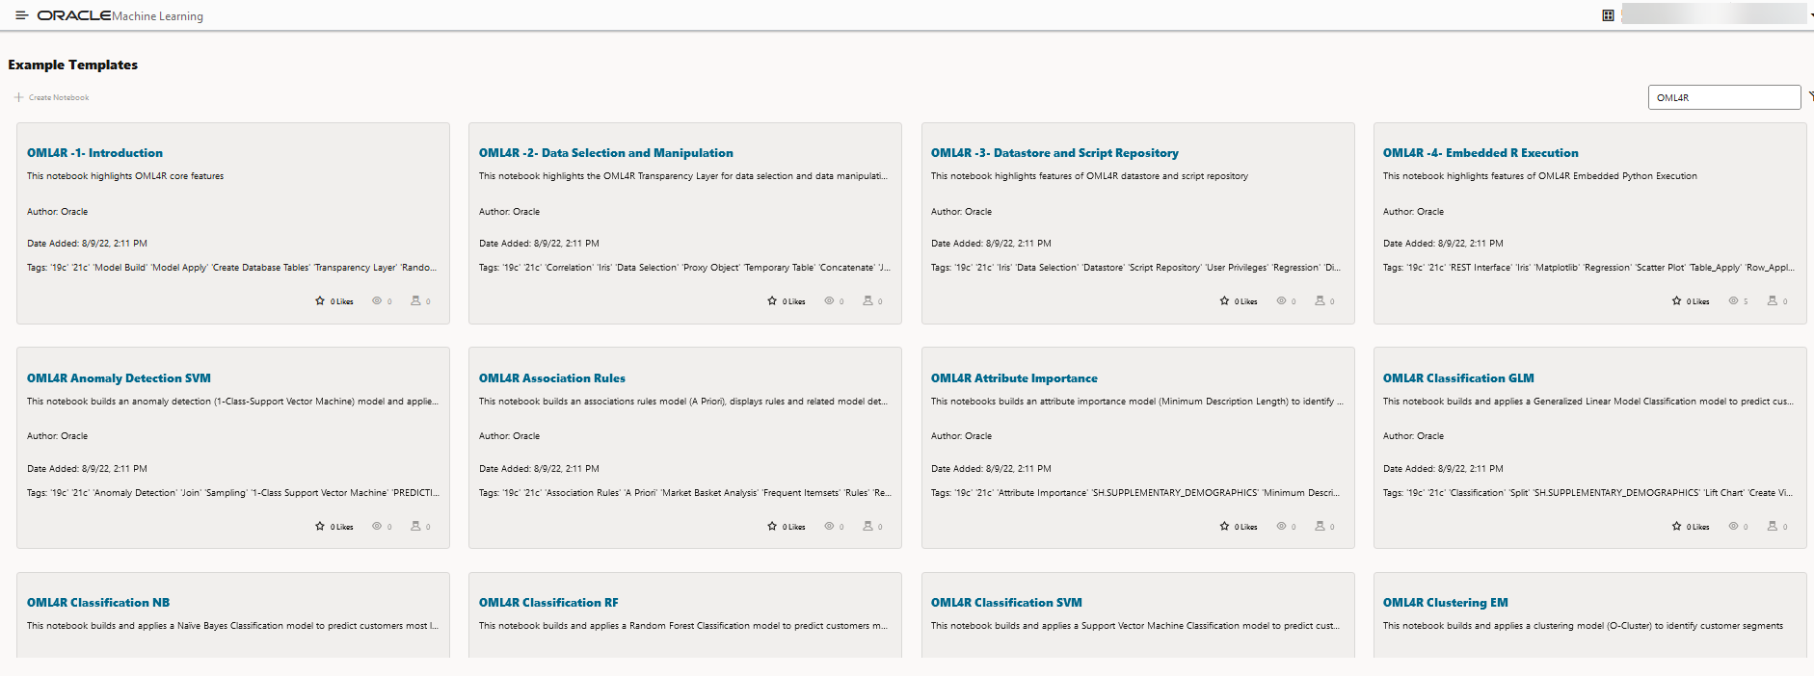Click views eye icon on Embedded R Execution card
This screenshot has width=1814, height=676.
[x=1733, y=301]
